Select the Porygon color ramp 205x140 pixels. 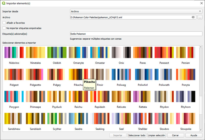click(x=14, y=97)
